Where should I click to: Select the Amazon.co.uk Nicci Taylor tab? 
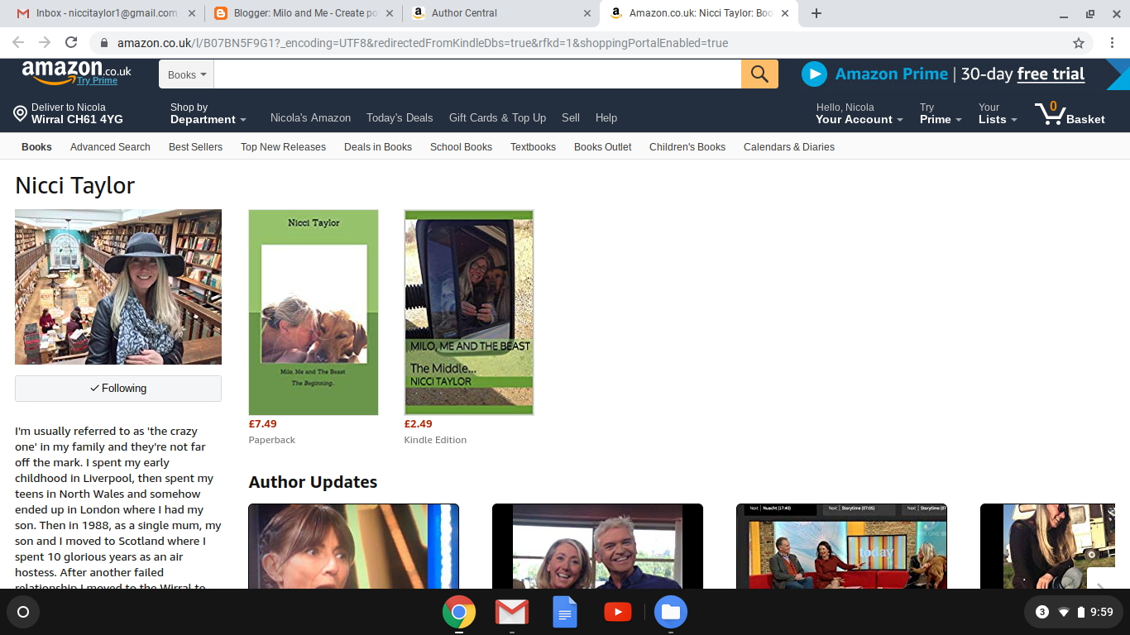click(x=699, y=13)
